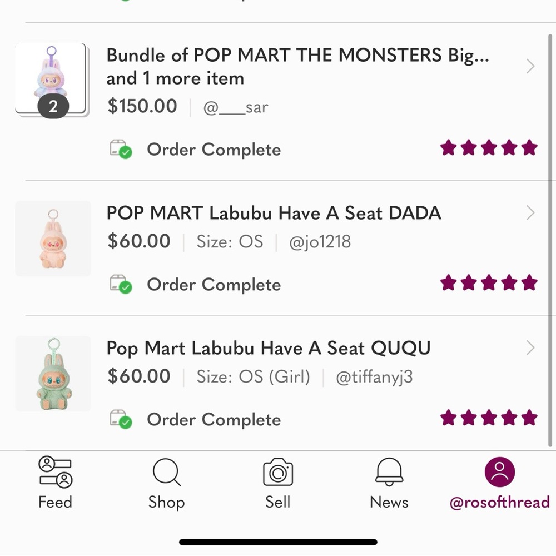Screen dimensions: 556x556
Task: Click the Order Complete icon on the QUQU order
Action: [121, 419]
